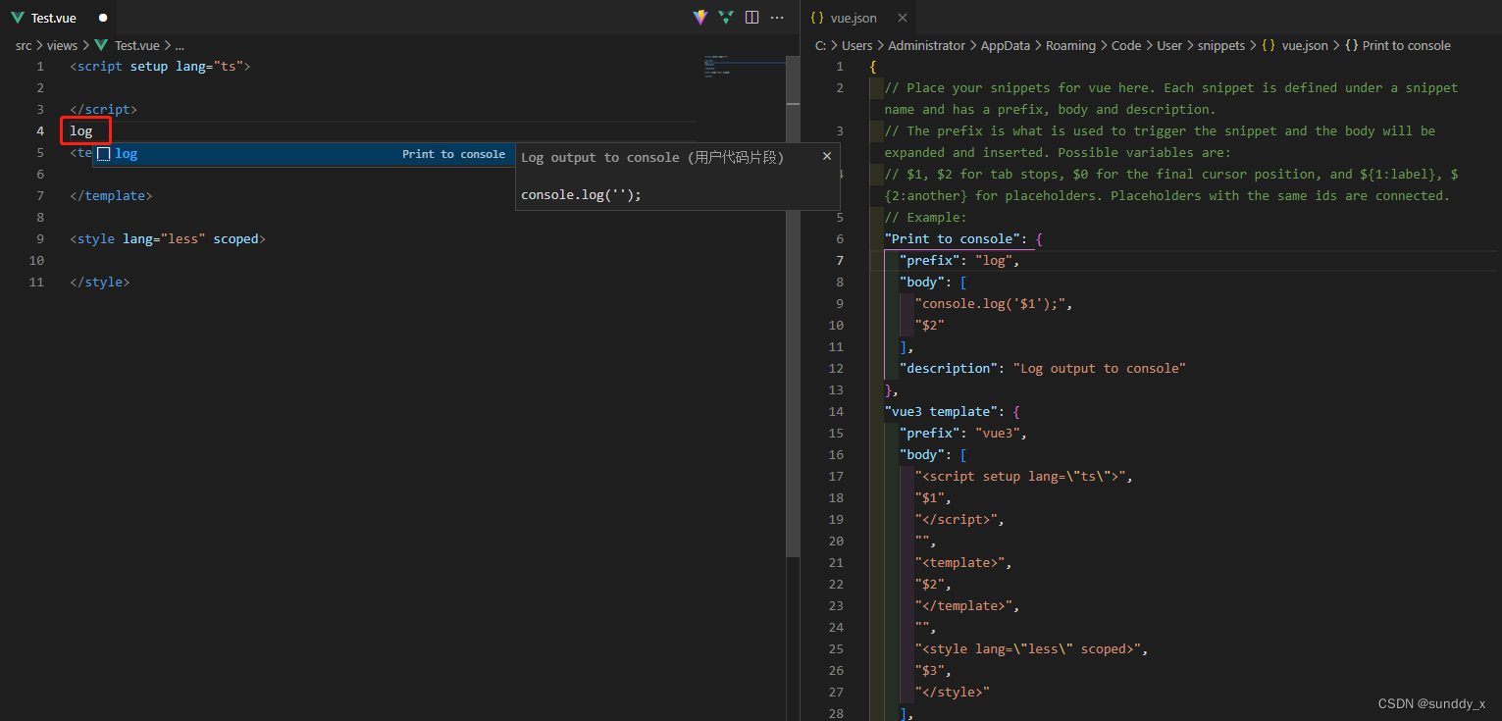The width and height of the screenshot is (1502, 721).
Task: Click the </template> closing tag
Action: (111, 196)
